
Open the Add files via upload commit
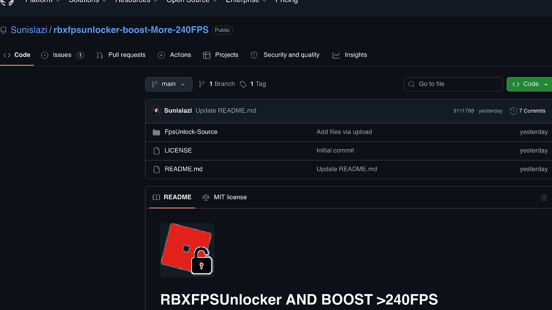pos(344,132)
